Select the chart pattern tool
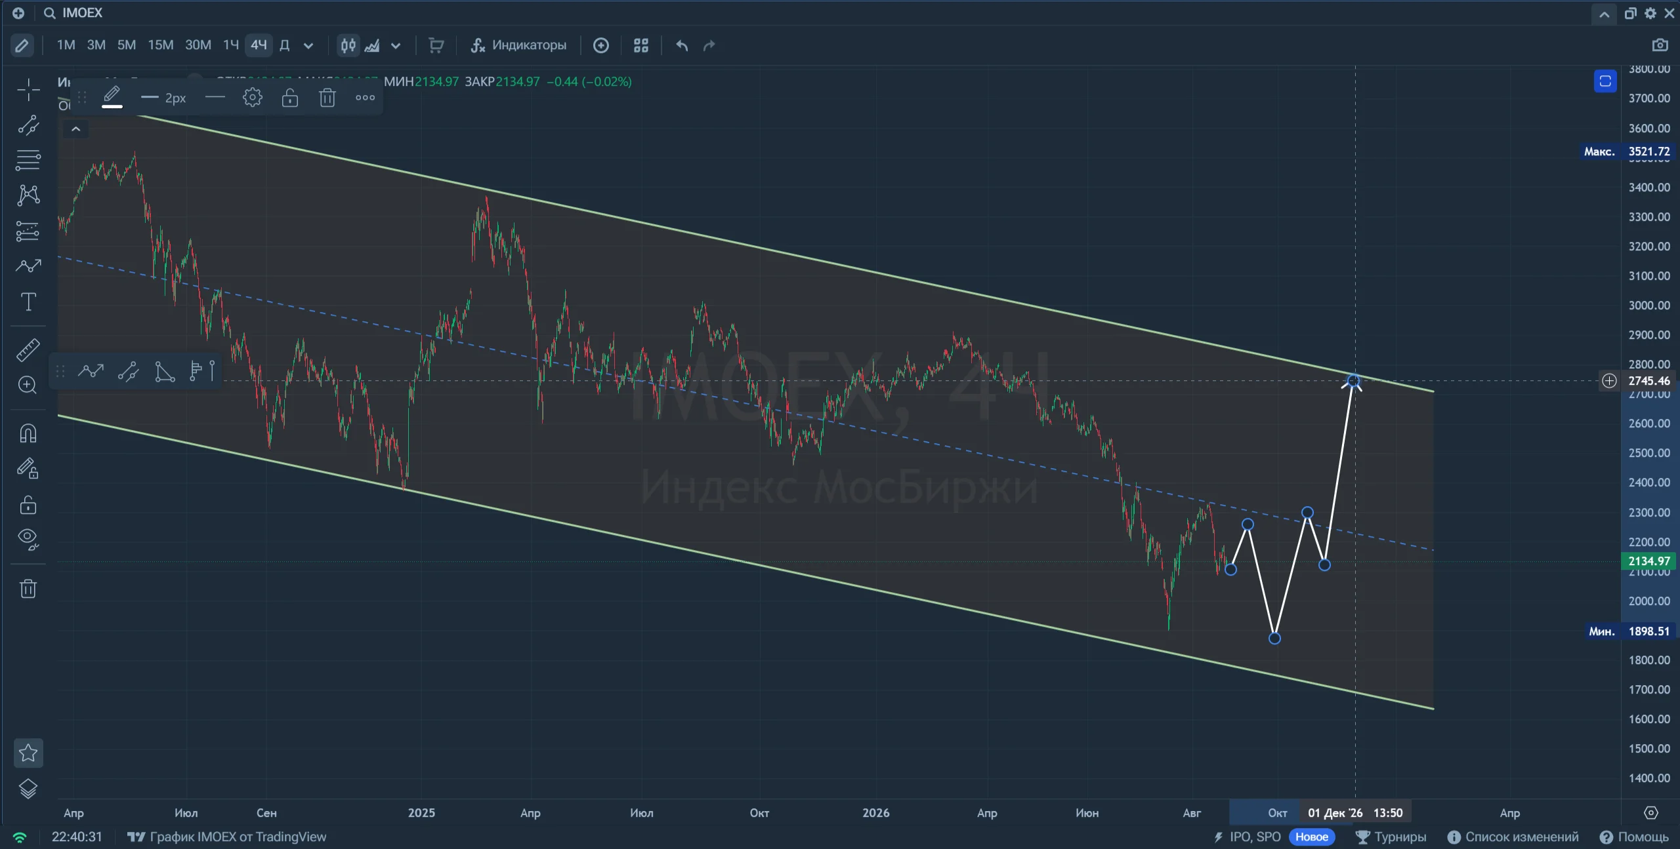1680x849 pixels. click(x=28, y=195)
